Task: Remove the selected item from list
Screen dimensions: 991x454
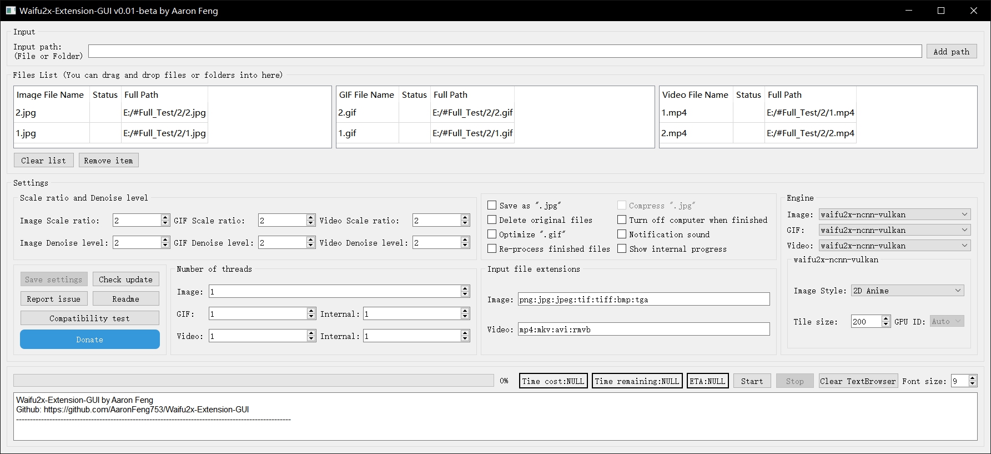Action: click(x=108, y=161)
